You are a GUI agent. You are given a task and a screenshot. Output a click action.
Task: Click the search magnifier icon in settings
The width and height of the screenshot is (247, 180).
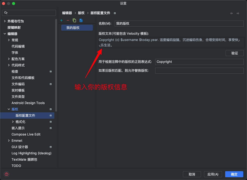(x=6, y=13)
